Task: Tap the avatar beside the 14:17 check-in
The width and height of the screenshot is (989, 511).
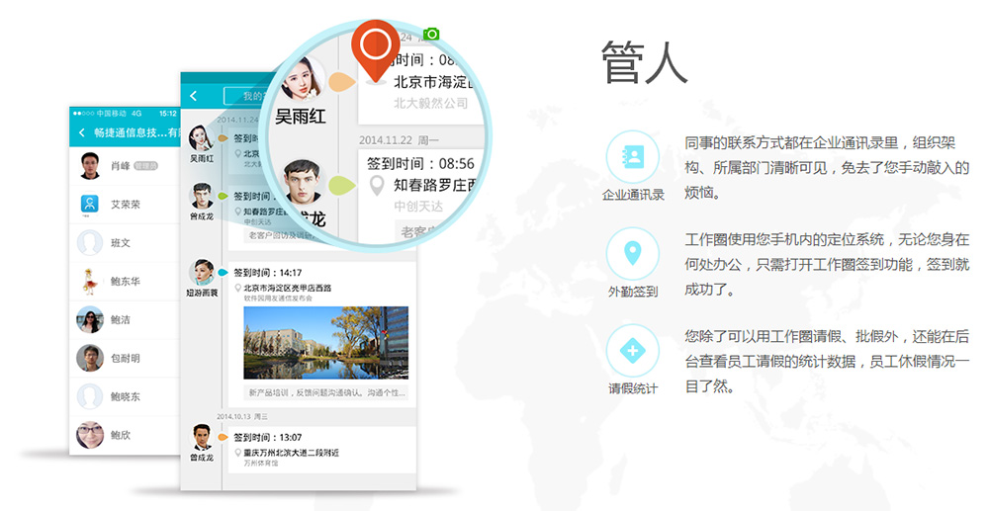Action: pos(202,272)
